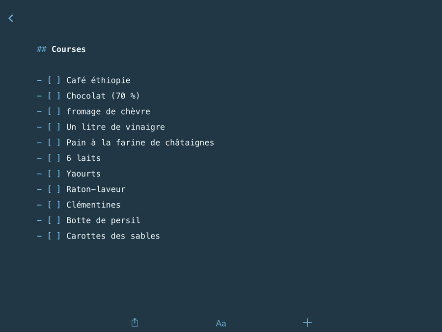Place cursor in the Courses heading
This screenshot has height=332, width=442.
(68, 49)
